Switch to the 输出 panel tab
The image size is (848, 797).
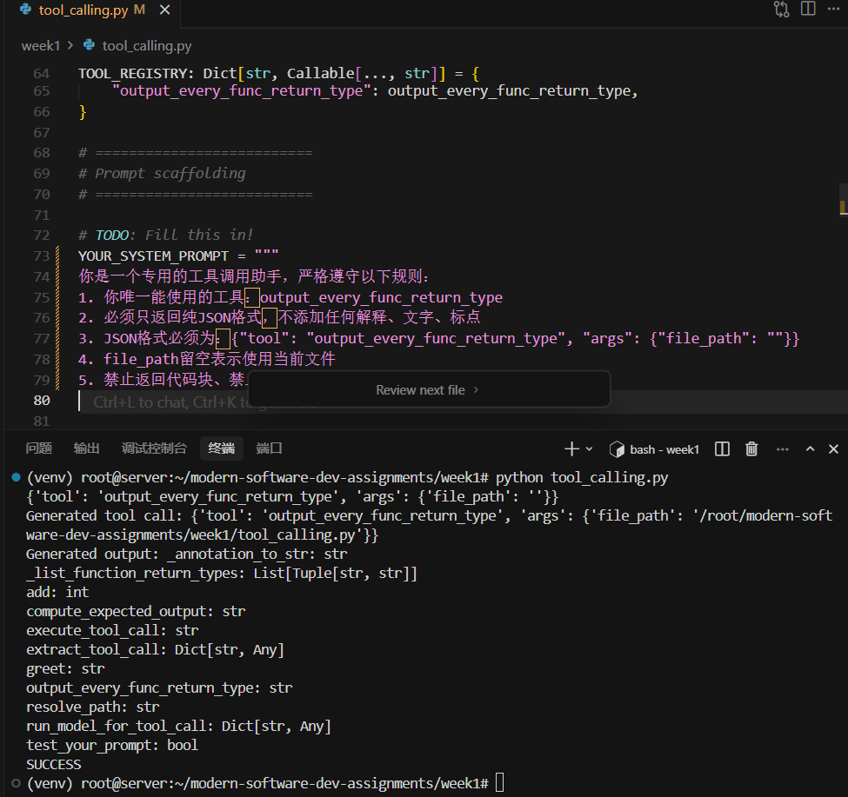(x=87, y=448)
